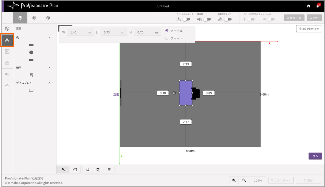325x187 pixels.
Task: Click the 次へ button
Action: point(315,156)
